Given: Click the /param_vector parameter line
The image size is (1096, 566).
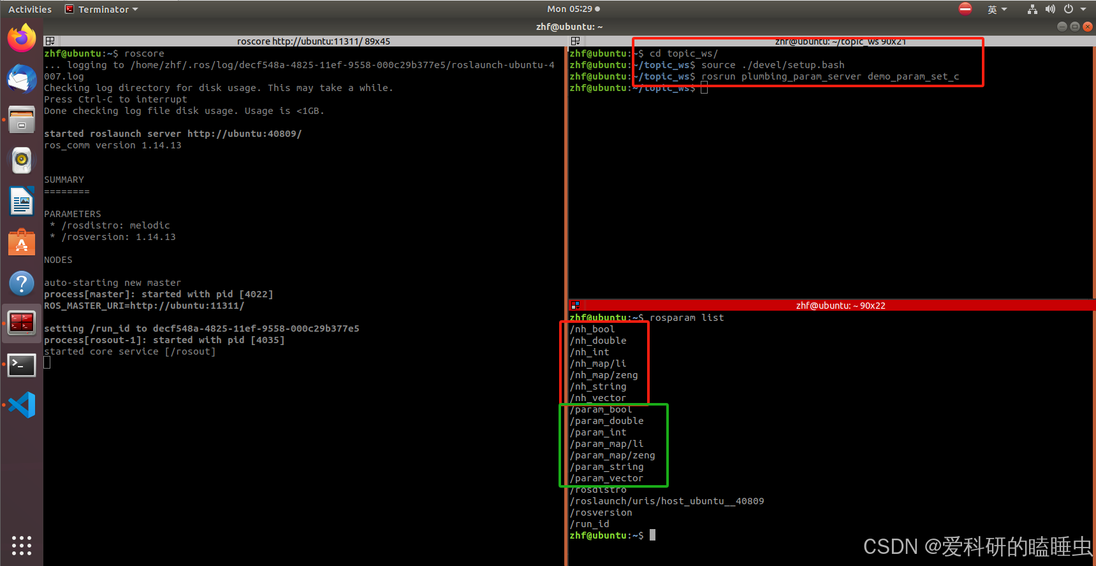Looking at the screenshot, I should [607, 478].
